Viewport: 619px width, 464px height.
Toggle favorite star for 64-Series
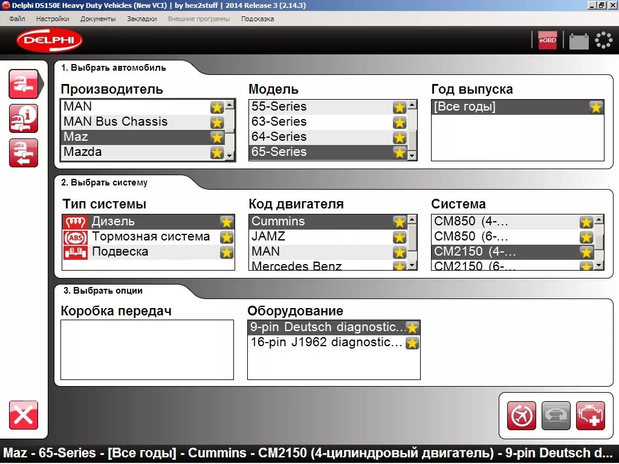[400, 137]
